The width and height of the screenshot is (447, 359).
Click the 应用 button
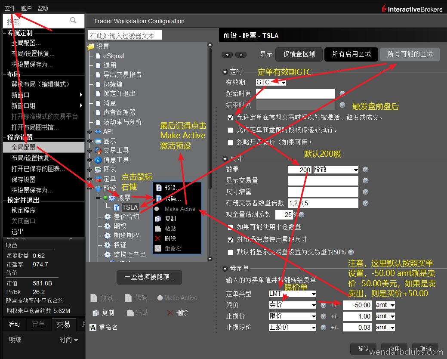[394, 349]
